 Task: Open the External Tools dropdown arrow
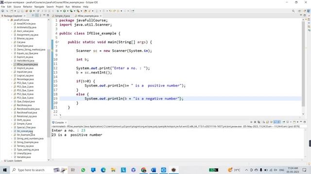81,11
